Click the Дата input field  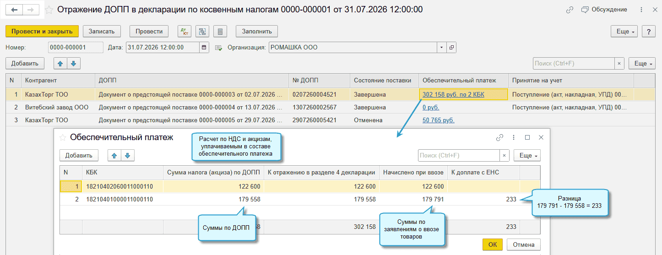click(163, 47)
